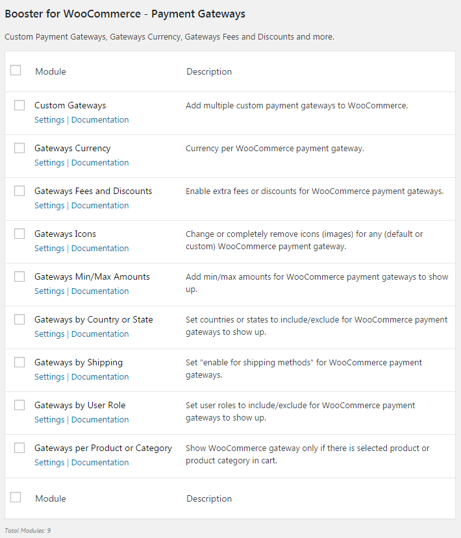View Gateways Currency Documentation
The image size is (461, 538).
100,163
